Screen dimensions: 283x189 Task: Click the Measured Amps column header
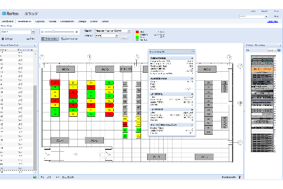[x=25, y=50]
